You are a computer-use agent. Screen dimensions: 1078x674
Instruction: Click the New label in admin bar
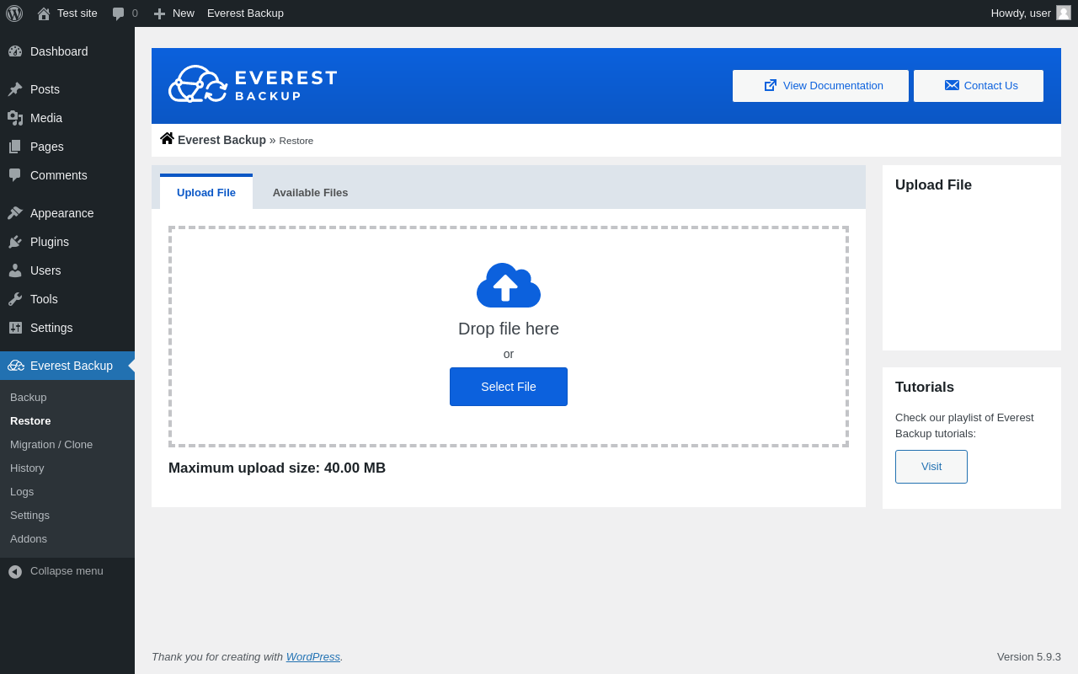(x=184, y=13)
